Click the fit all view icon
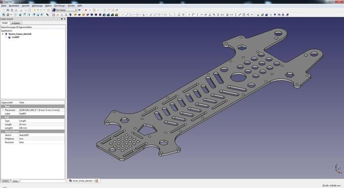This screenshot has width=344, height=188. coord(3,15)
